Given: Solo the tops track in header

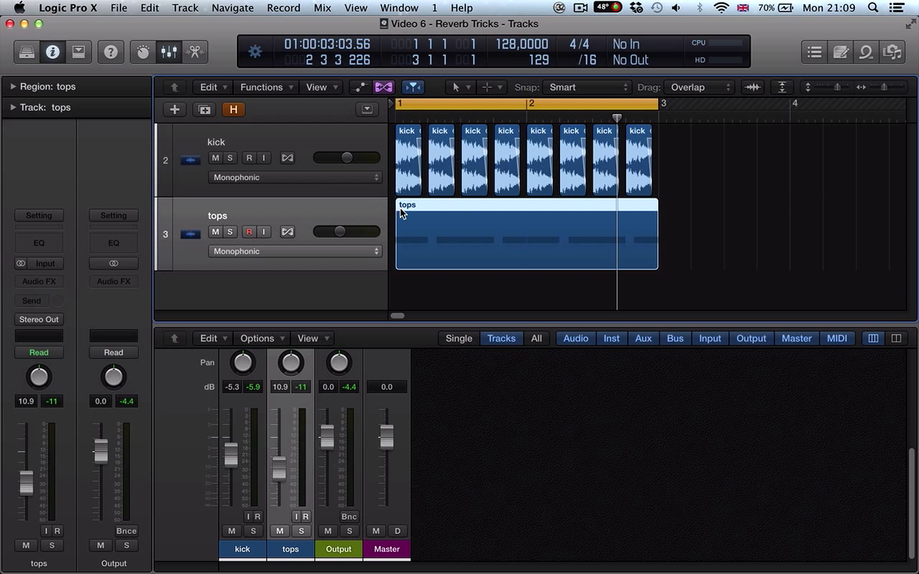Looking at the screenshot, I should 230,232.
